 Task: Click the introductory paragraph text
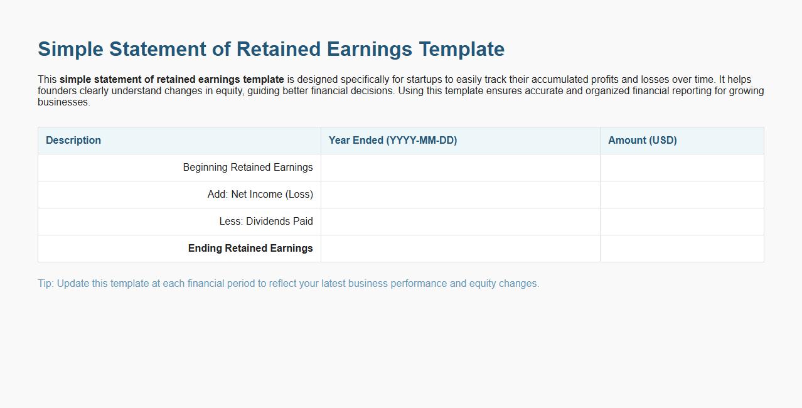click(401, 90)
